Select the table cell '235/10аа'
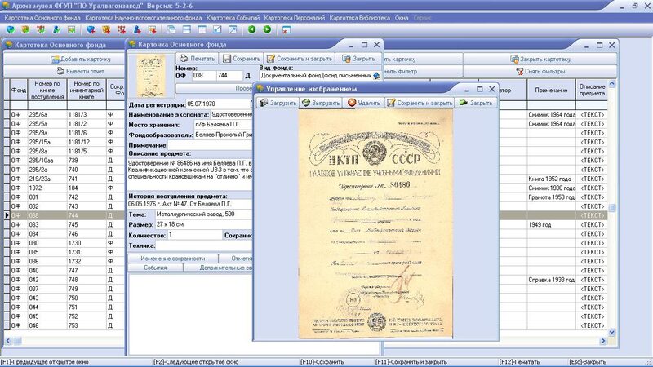653x367 pixels. [47, 160]
